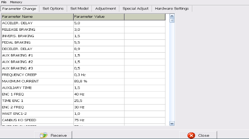
Task: Switch to the Hardware Settings tab
Action: pos(172,9)
